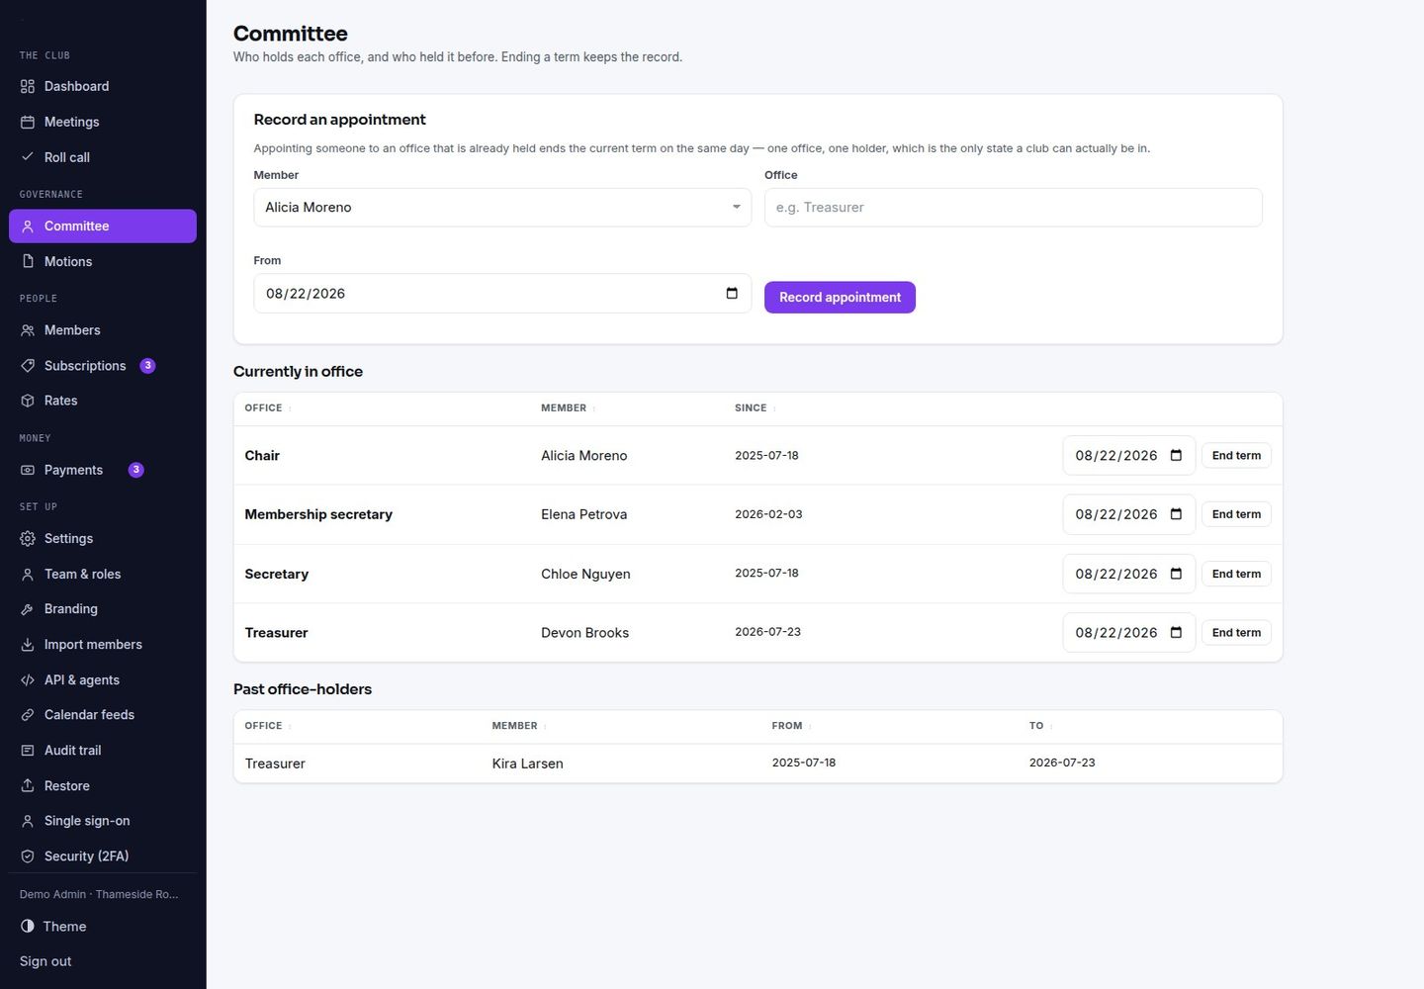Image resolution: width=1424 pixels, height=989 pixels.
Task: Click the Settings gear icon
Action: coord(28,539)
